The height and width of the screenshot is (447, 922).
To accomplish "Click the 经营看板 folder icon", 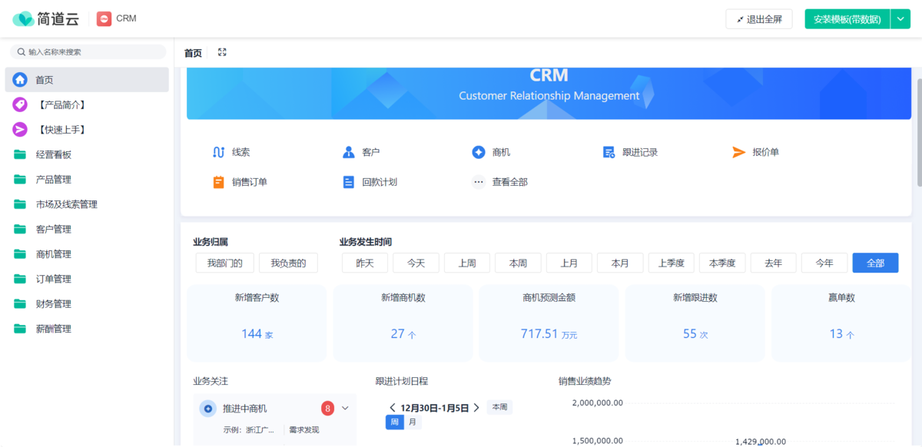I will [x=20, y=154].
